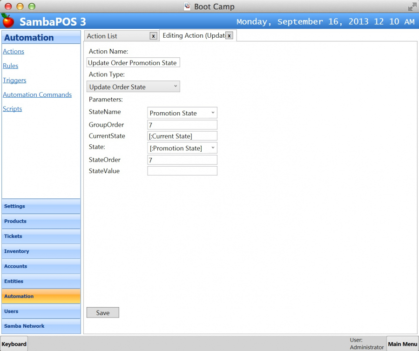The height and width of the screenshot is (351, 419).
Task: Open the Rules link in Automation
Action: (x=11, y=66)
